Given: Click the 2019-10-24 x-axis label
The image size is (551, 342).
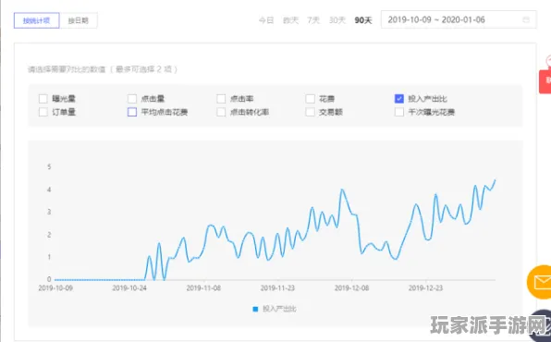Looking at the screenshot, I should (129, 288).
